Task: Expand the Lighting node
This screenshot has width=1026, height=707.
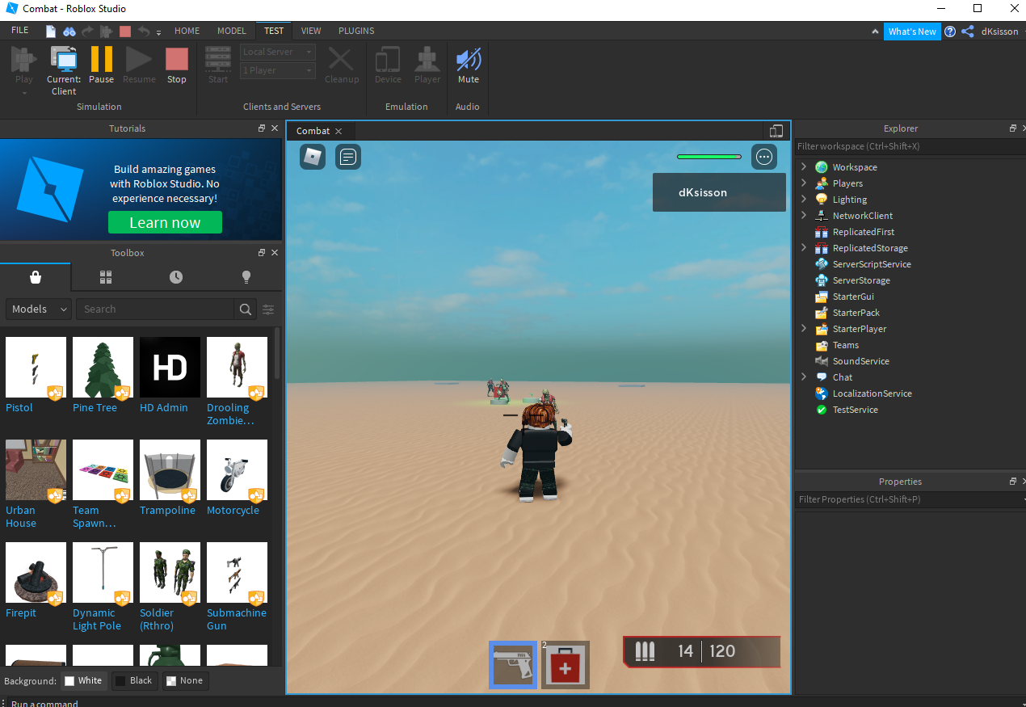Action: click(x=804, y=200)
